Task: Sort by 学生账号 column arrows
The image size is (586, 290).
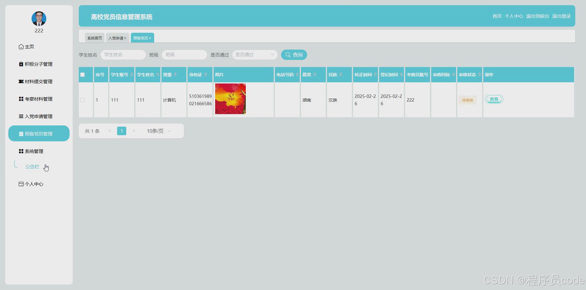Action: 132,75
